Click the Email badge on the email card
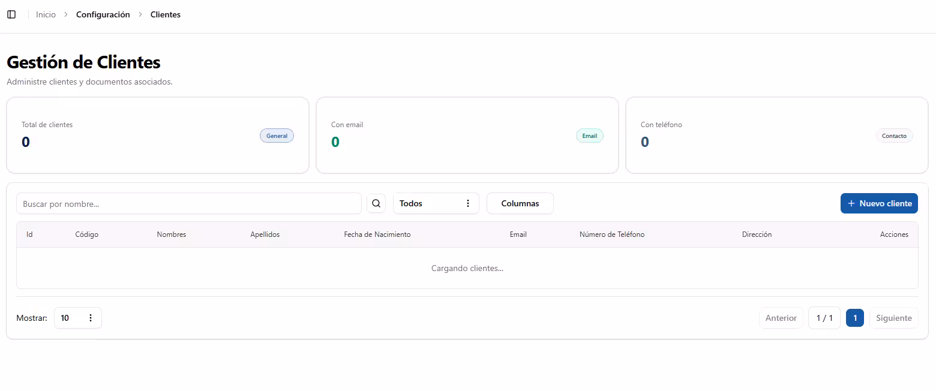936x391 pixels. [589, 136]
